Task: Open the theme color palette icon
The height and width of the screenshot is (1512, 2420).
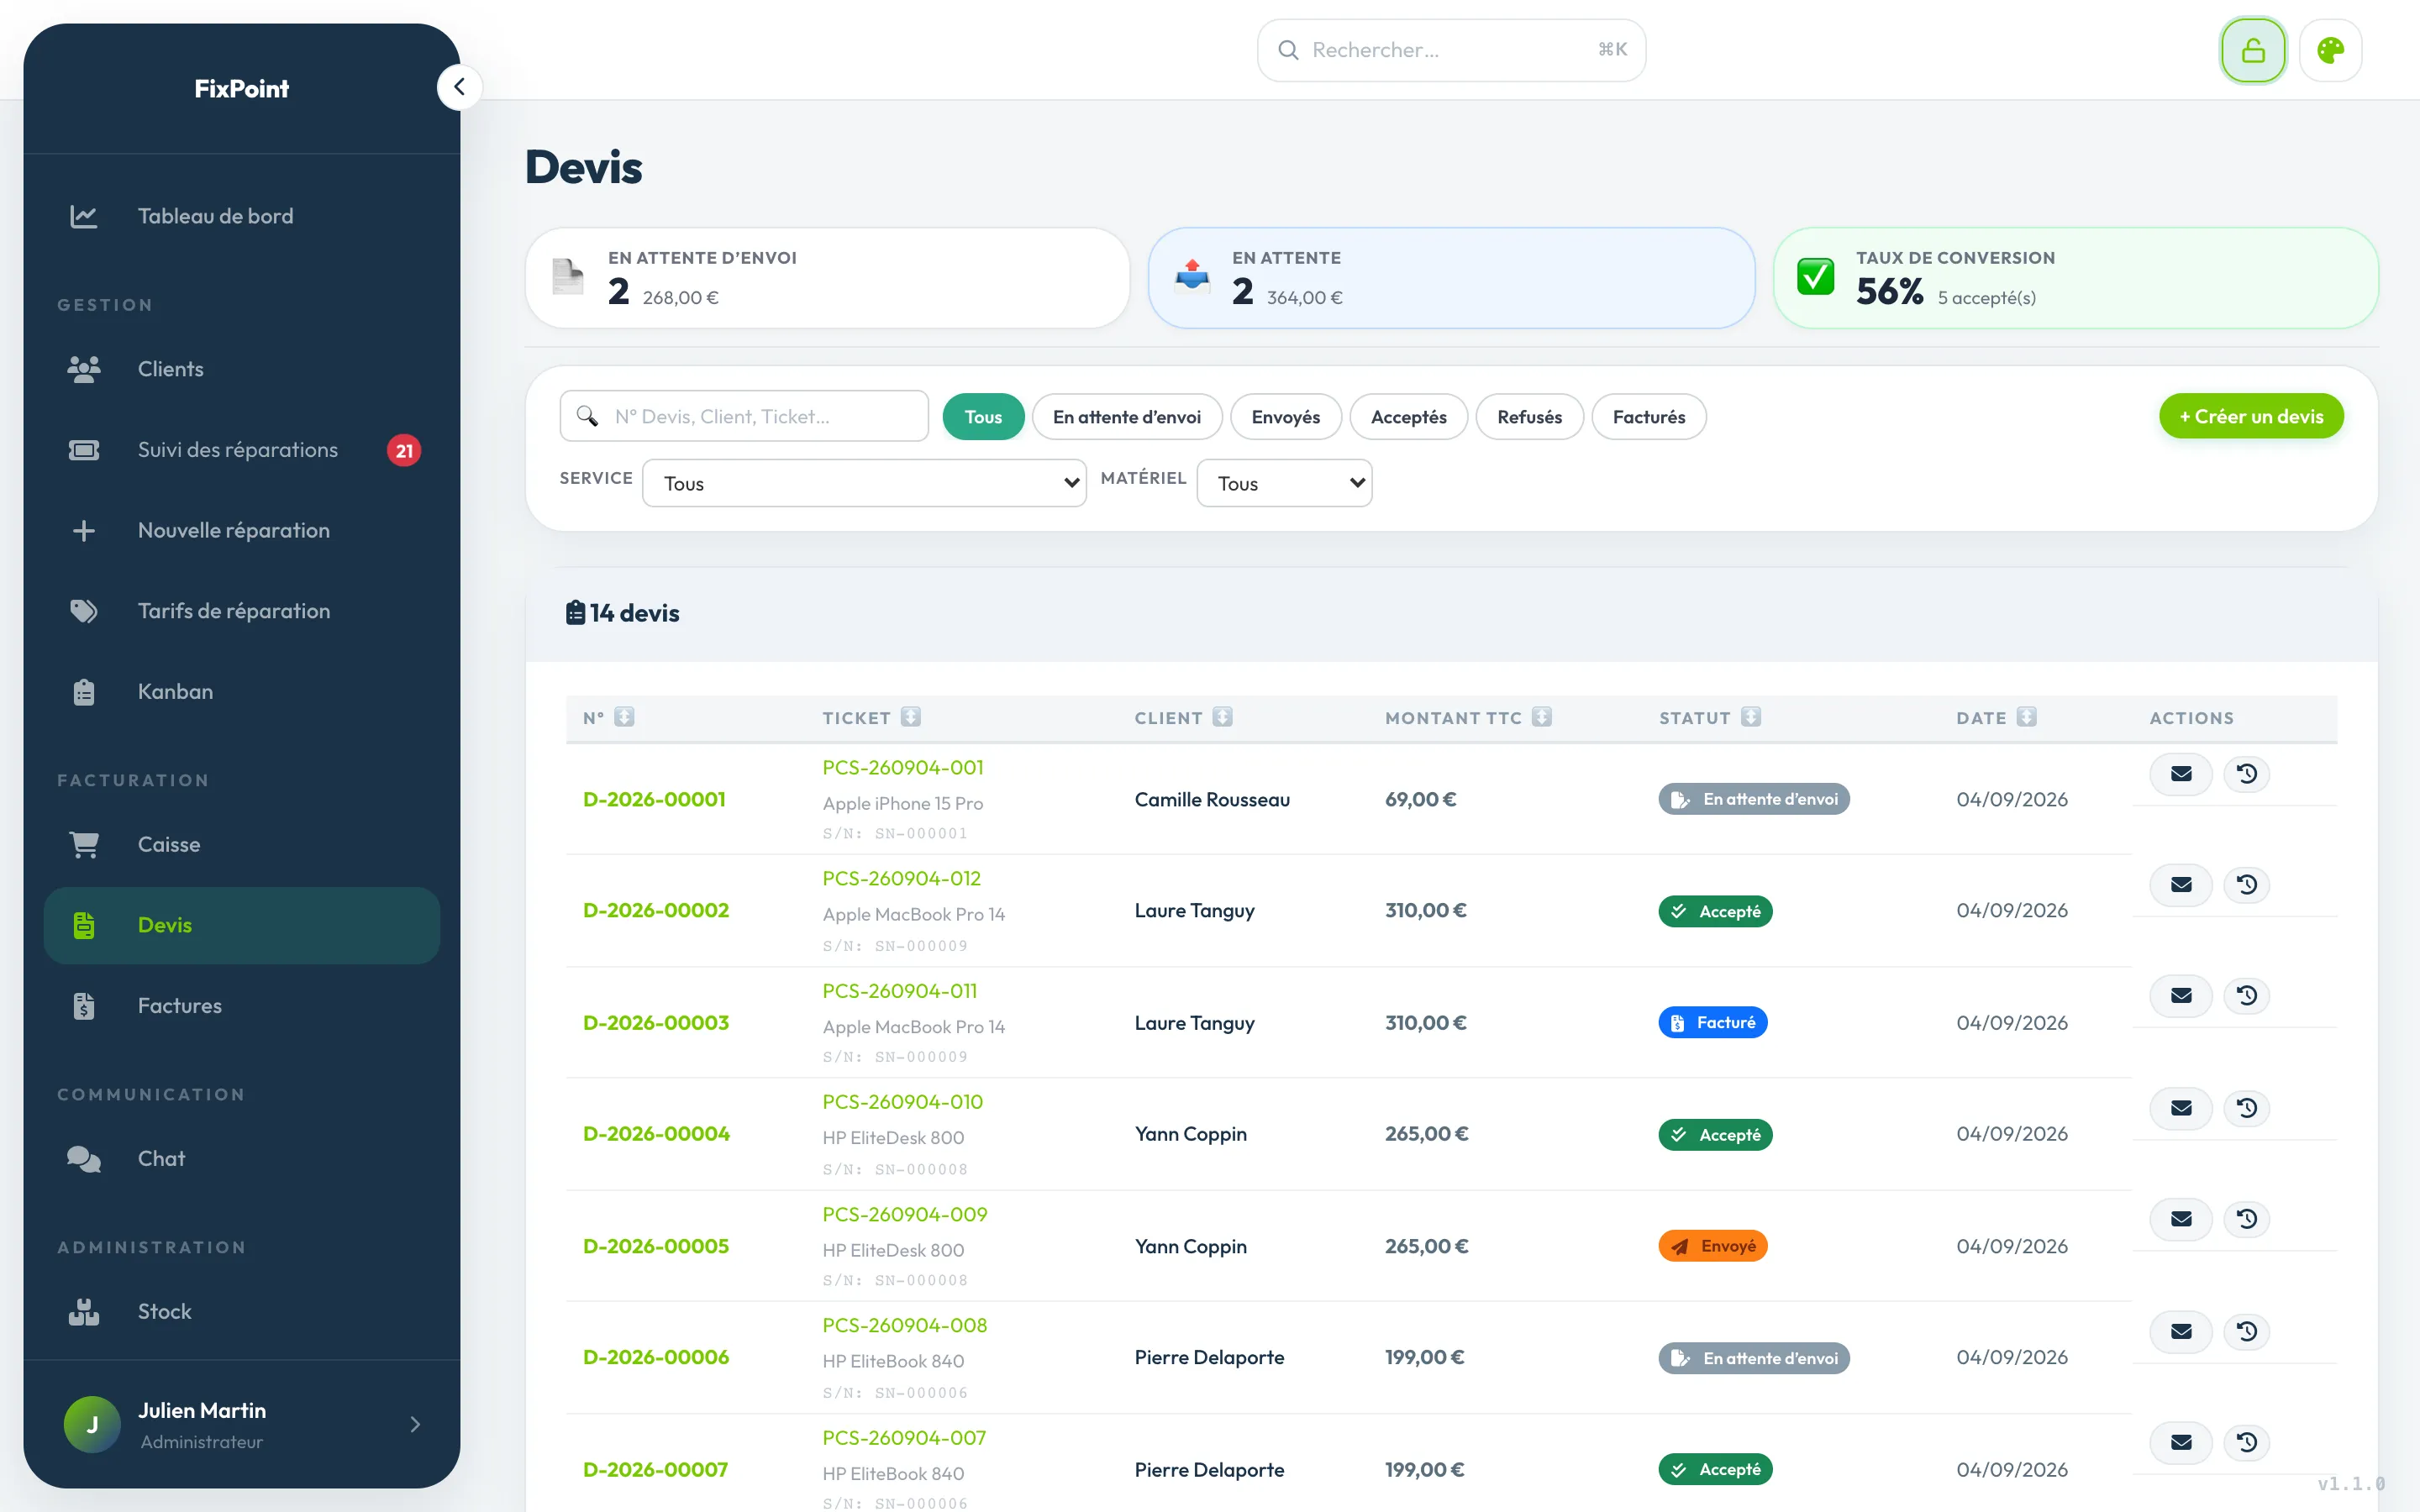Action: pos(2330,50)
